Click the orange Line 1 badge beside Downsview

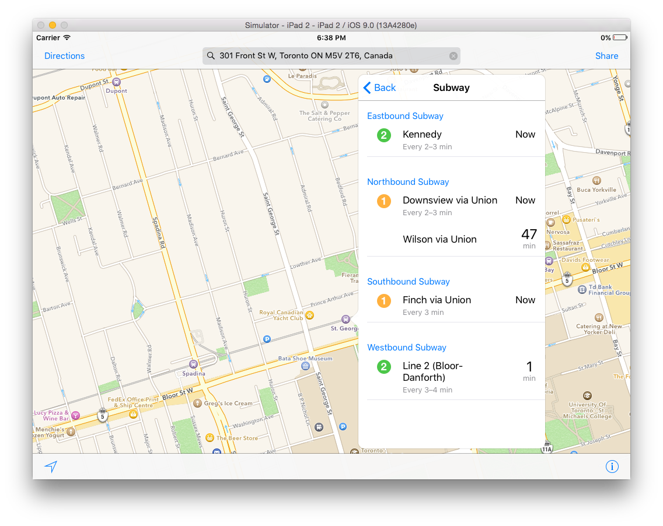tap(384, 201)
